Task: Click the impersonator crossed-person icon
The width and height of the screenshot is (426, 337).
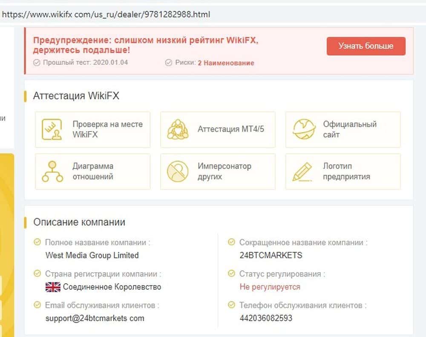Action: tap(178, 171)
